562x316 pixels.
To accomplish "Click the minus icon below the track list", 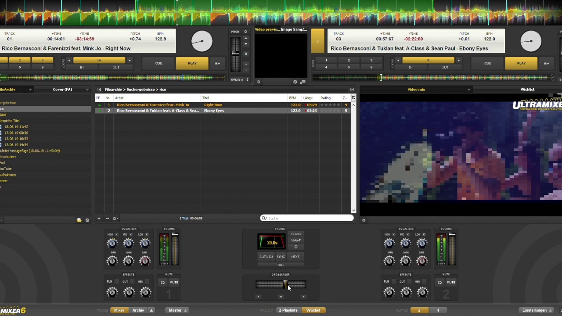I will pyautogui.click(x=107, y=219).
